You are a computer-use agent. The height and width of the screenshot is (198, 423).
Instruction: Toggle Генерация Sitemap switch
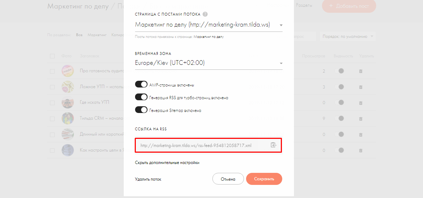tap(141, 110)
